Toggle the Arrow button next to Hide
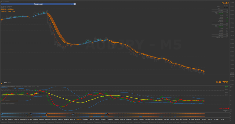235x124 pixels. pos(10,83)
